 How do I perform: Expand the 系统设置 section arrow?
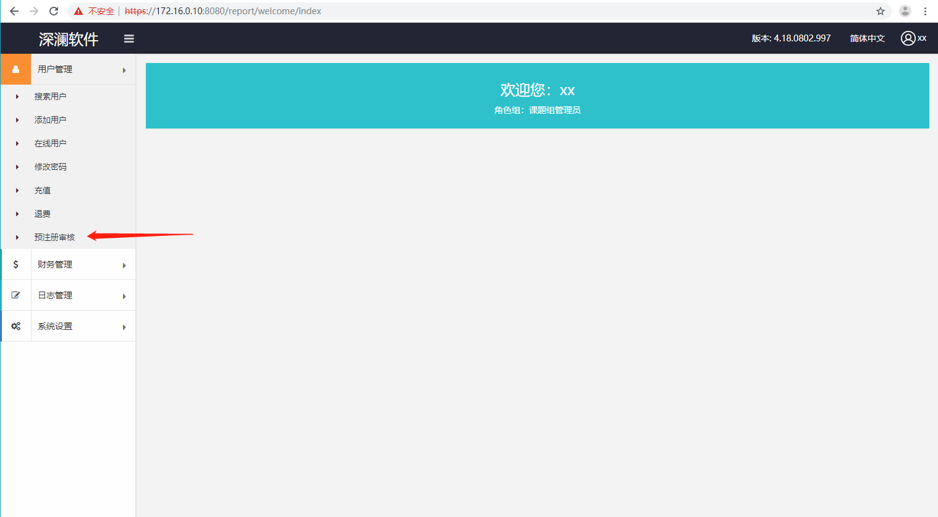click(124, 327)
